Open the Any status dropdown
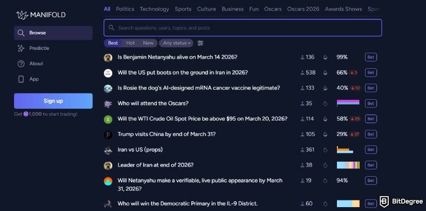This screenshot has height=211, width=426. point(176,43)
